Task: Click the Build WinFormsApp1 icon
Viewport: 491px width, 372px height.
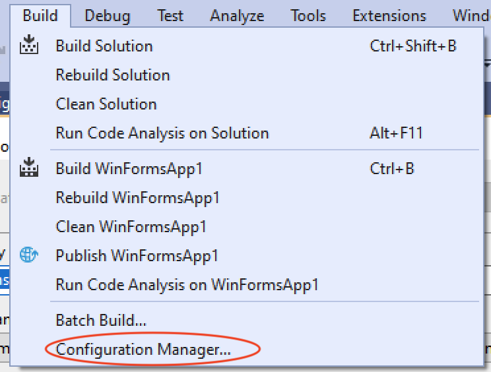Action: click(29, 168)
